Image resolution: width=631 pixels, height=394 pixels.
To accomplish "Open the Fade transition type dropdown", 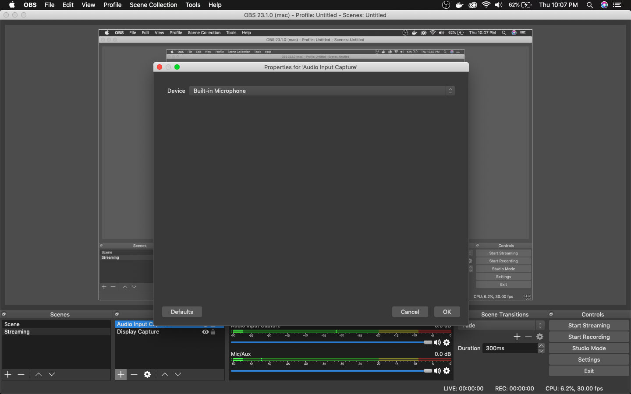I will pos(501,325).
